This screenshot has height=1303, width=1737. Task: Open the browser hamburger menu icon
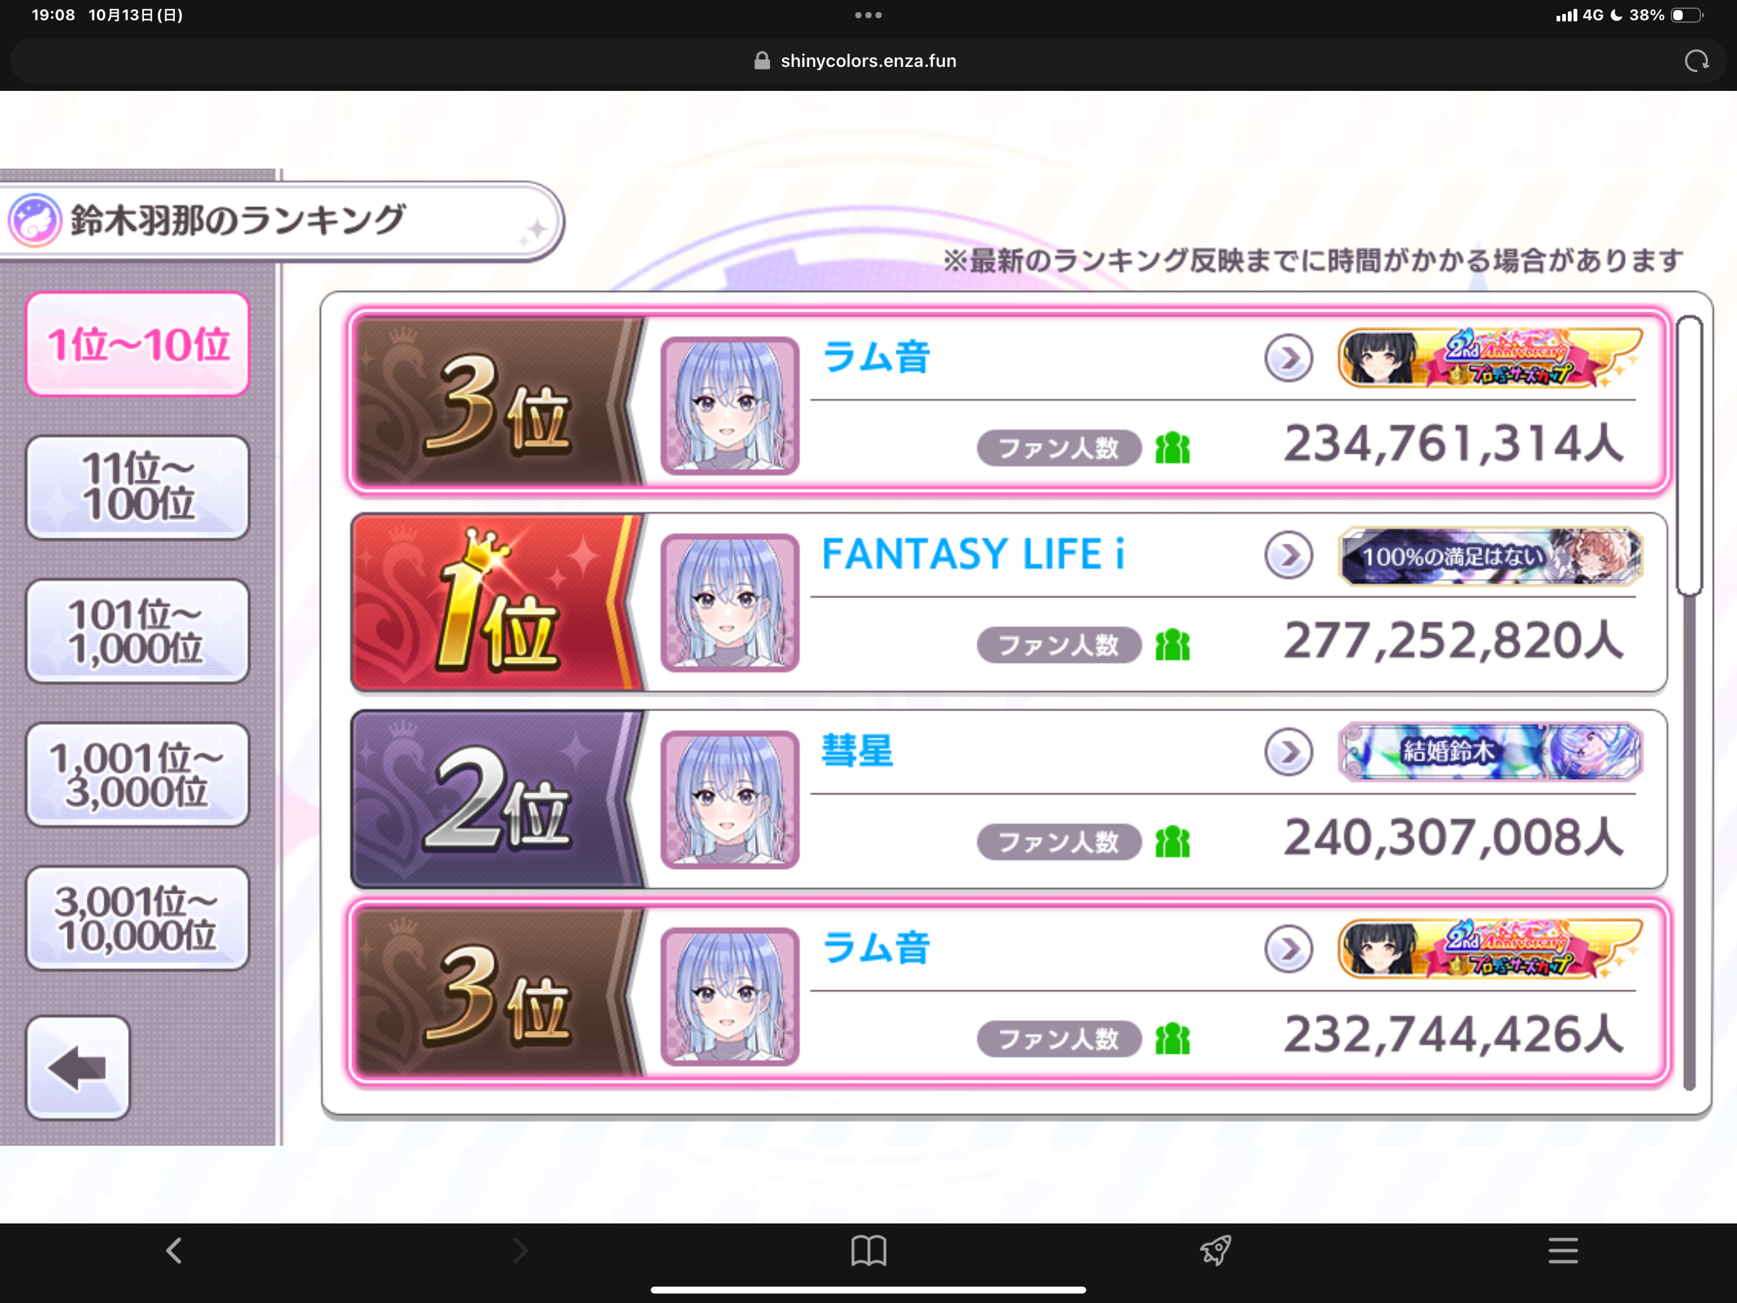coord(1563,1249)
